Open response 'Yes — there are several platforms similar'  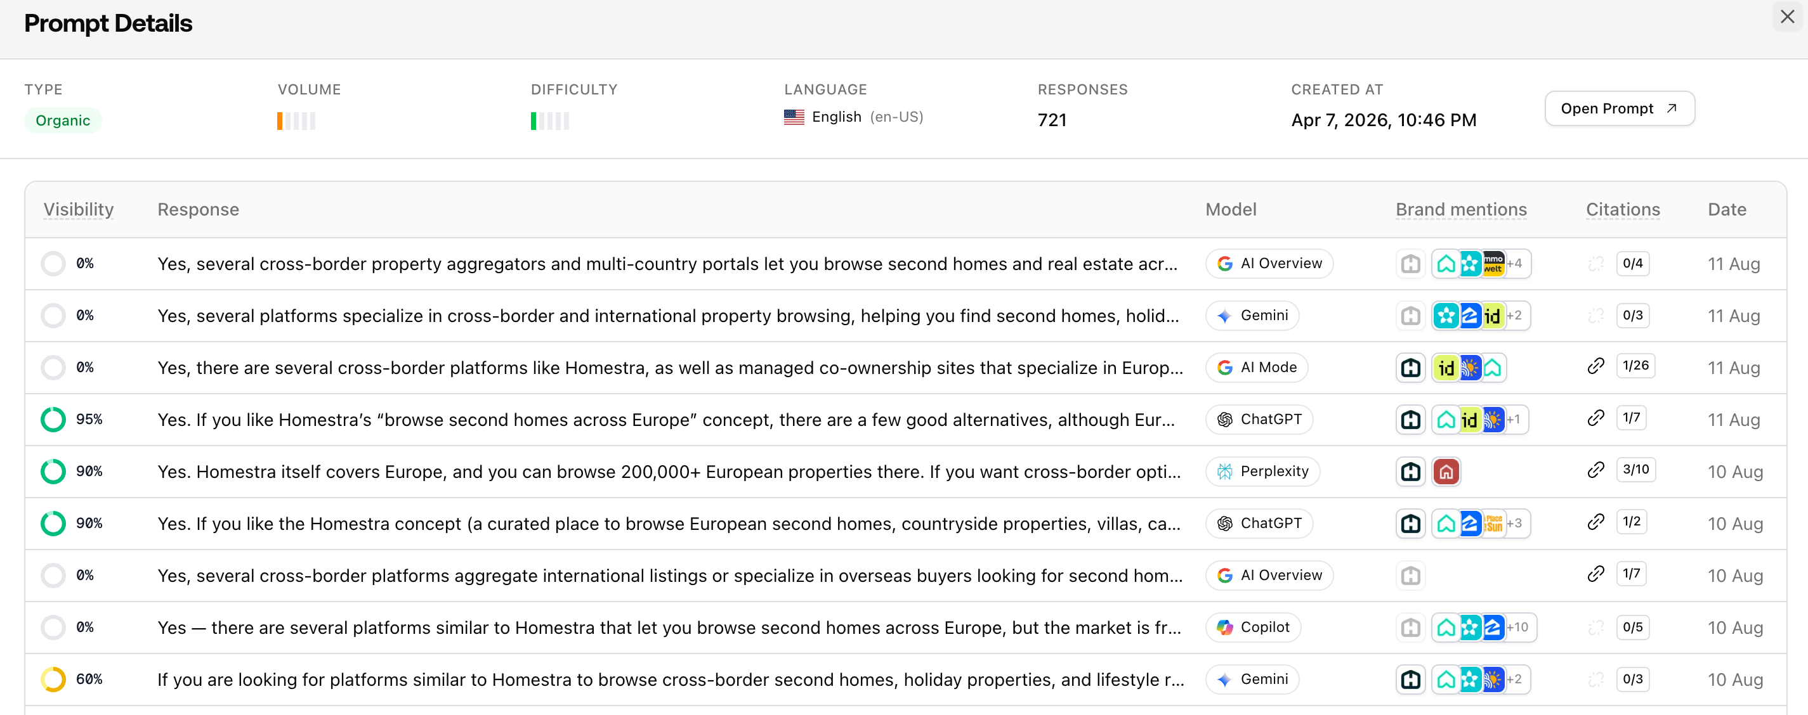tap(669, 628)
